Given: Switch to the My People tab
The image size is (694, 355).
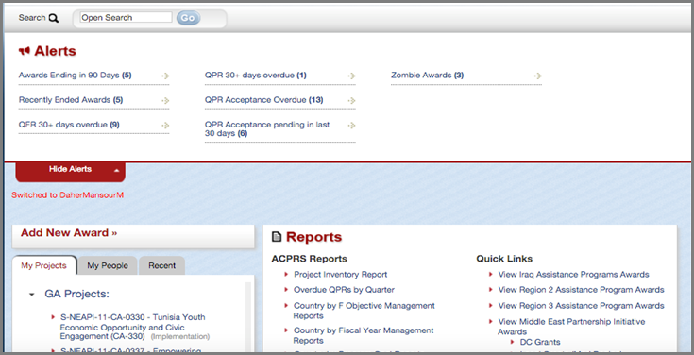Looking at the screenshot, I should coord(108,265).
